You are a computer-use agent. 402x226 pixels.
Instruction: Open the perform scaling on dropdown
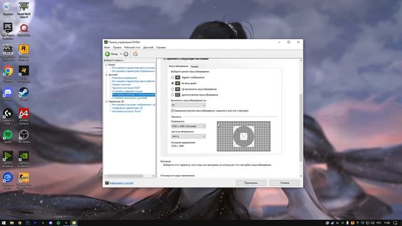(x=188, y=105)
